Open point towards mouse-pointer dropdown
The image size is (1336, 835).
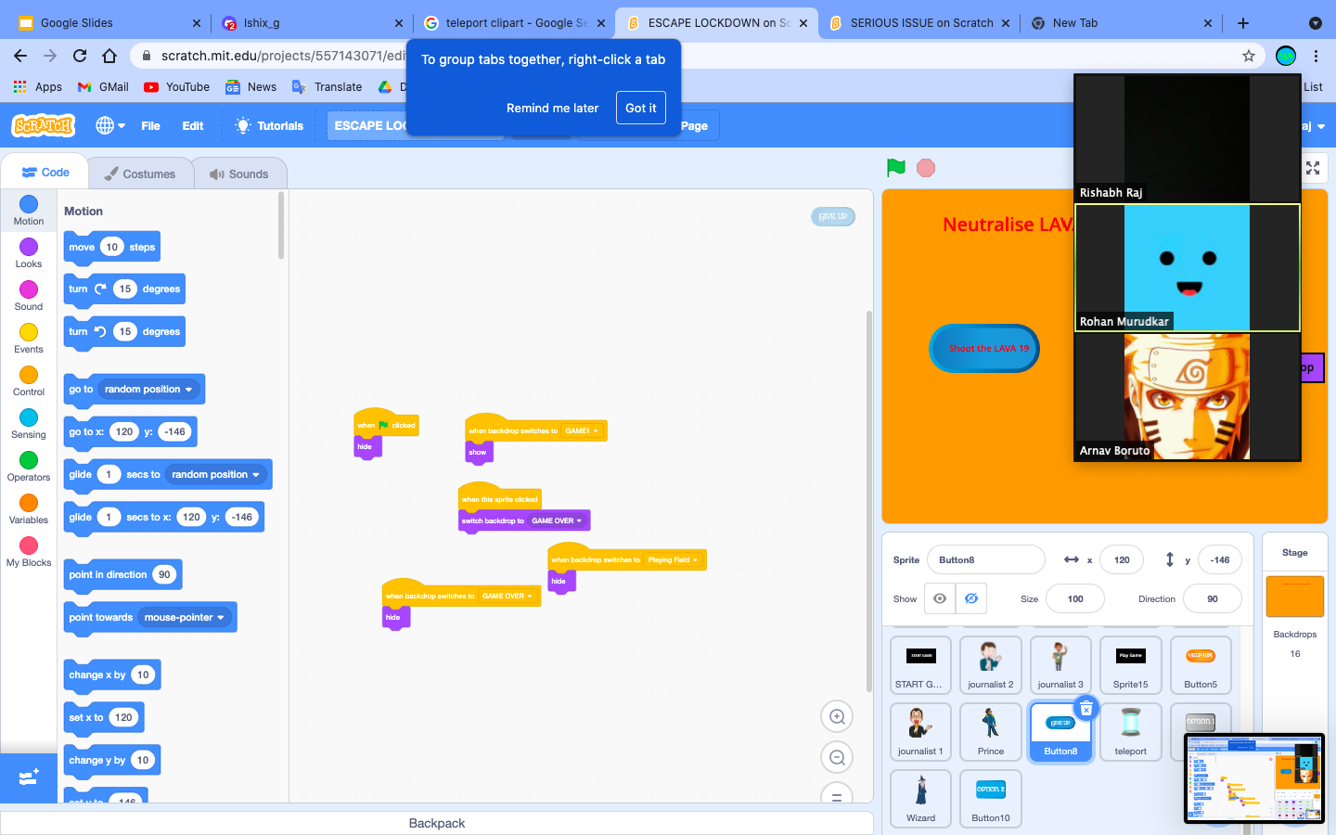[185, 617]
